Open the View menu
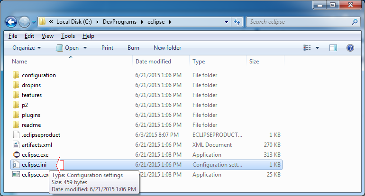 click(x=47, y=36)
